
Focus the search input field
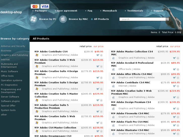point(142,19)
